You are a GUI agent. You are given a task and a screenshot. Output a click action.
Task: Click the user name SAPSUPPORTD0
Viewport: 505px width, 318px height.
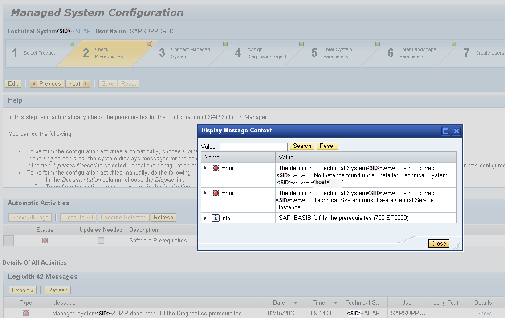[153, 31]
